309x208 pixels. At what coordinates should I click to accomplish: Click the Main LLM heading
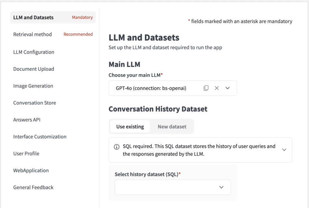pyautogui.click(x=125, y=65)
